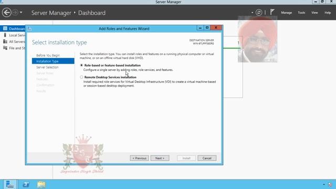The height and width of the screenshot is (189, 336).
Task: Select Dashboard in the left pane
Action: pos(13,28)
